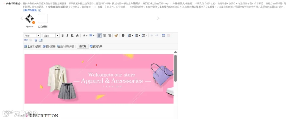Screen dimensions: 286x119
Task: Select the Apparel template
Action: pyautogui.click(x=30, y=19)
